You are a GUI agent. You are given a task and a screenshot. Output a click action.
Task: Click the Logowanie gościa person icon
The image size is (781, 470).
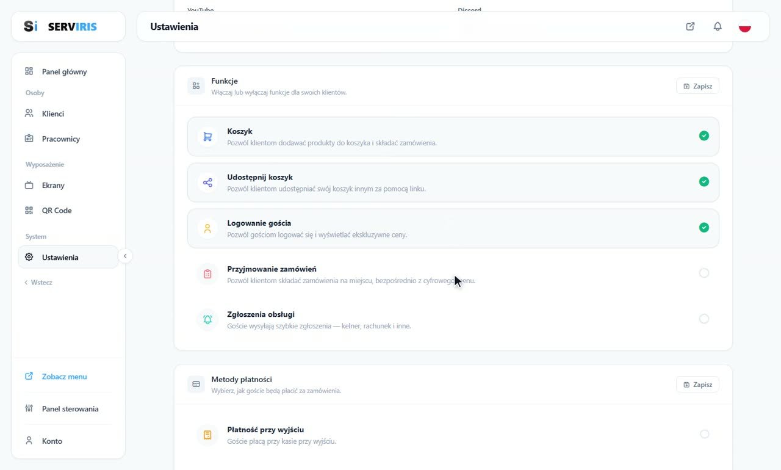(x=207, y=228)
